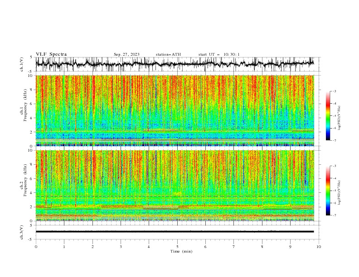Click the ch.1 "Frequency (kHz)" axis label
Viewport: 359px width, 277px height.
click(x=25, y=105)
